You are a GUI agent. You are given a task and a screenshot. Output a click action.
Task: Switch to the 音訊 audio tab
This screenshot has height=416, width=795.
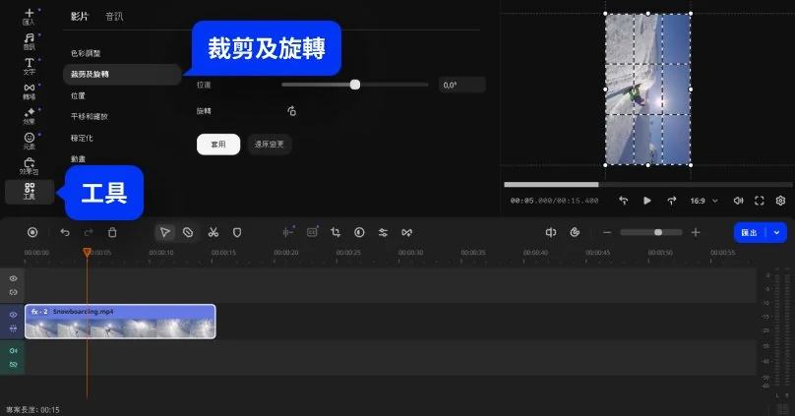[x=115, y=17]
